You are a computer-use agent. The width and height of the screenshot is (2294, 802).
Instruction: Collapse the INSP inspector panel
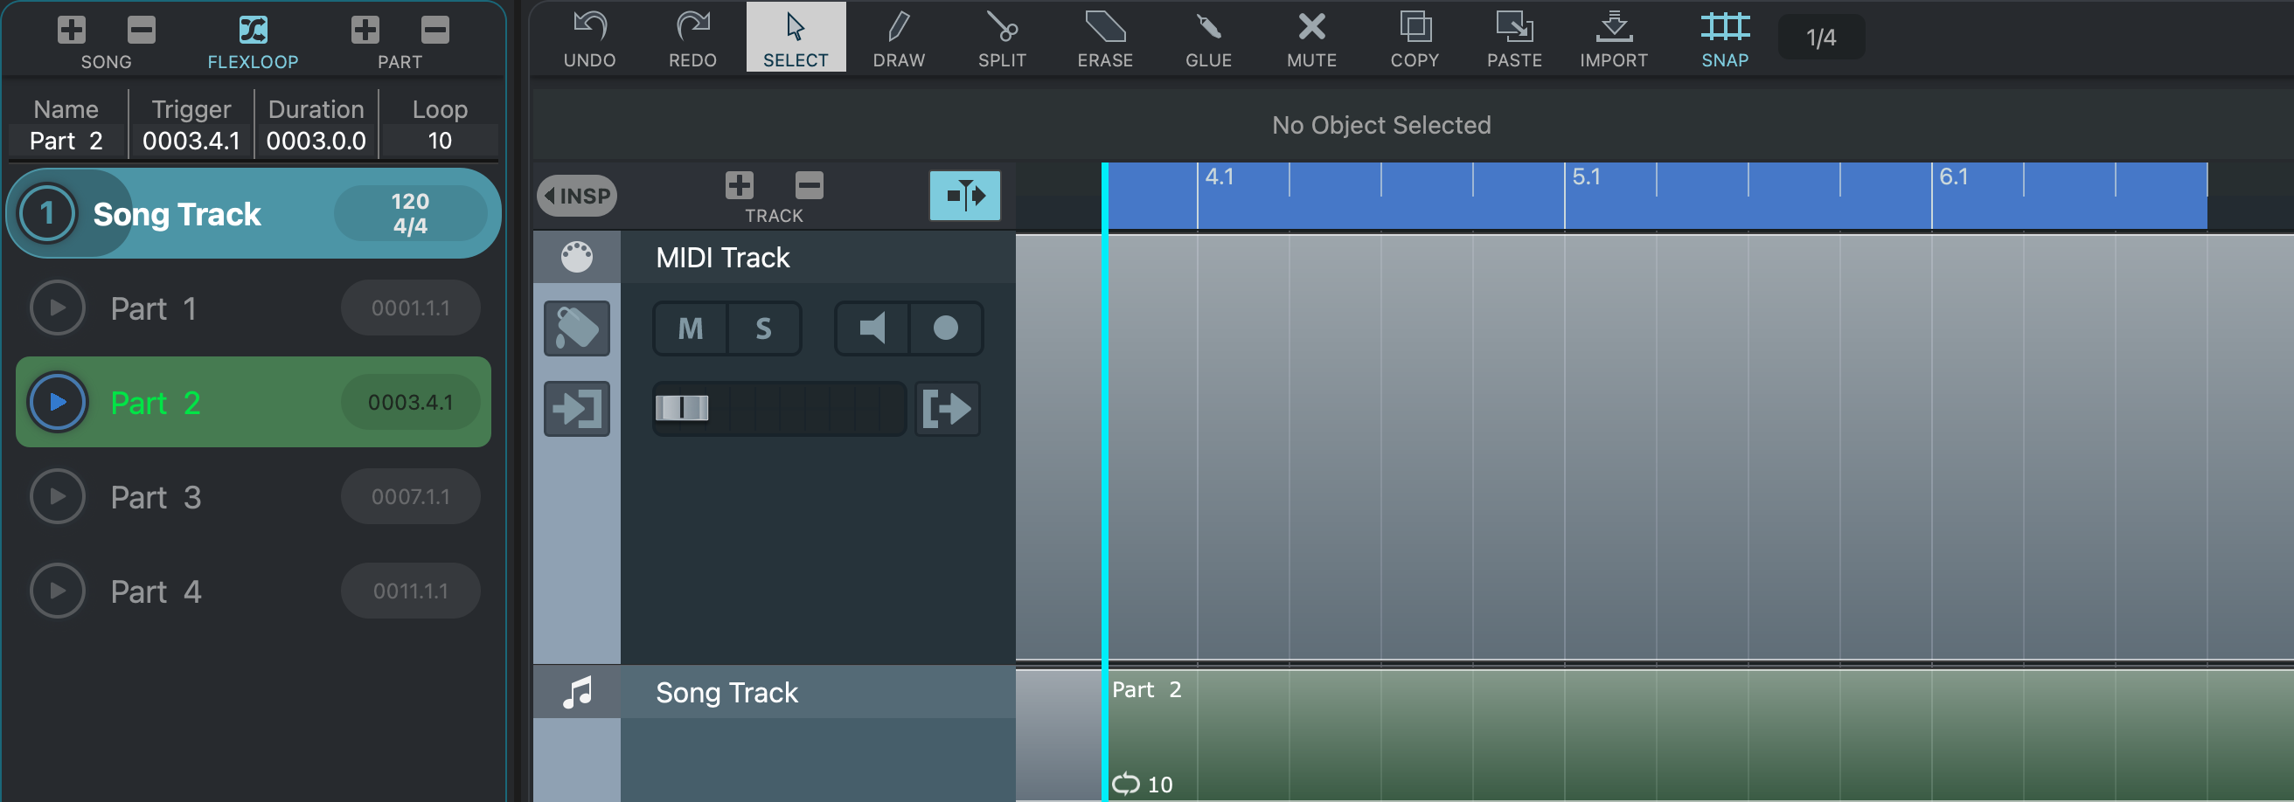click(x=576, y=196)
